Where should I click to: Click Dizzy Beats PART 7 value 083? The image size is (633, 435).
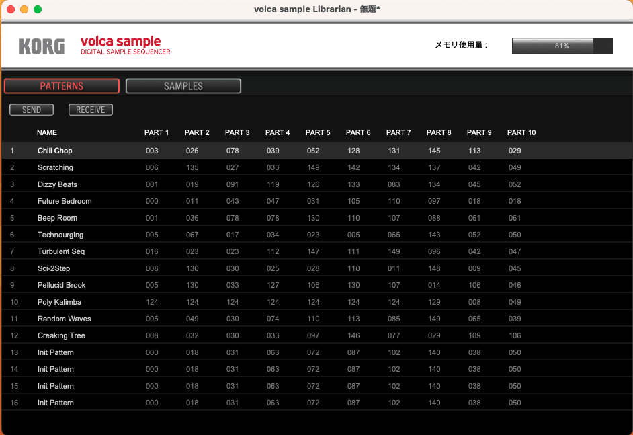[x=394, y=184]
